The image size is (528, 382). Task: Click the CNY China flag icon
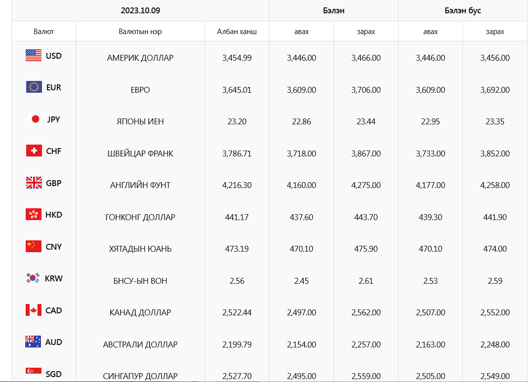coord(34,246)
